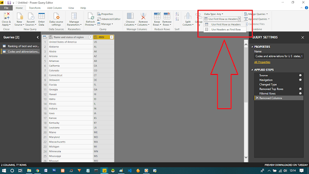
Task: Open the Windows notification center
Action: click(x=301, y=171)
